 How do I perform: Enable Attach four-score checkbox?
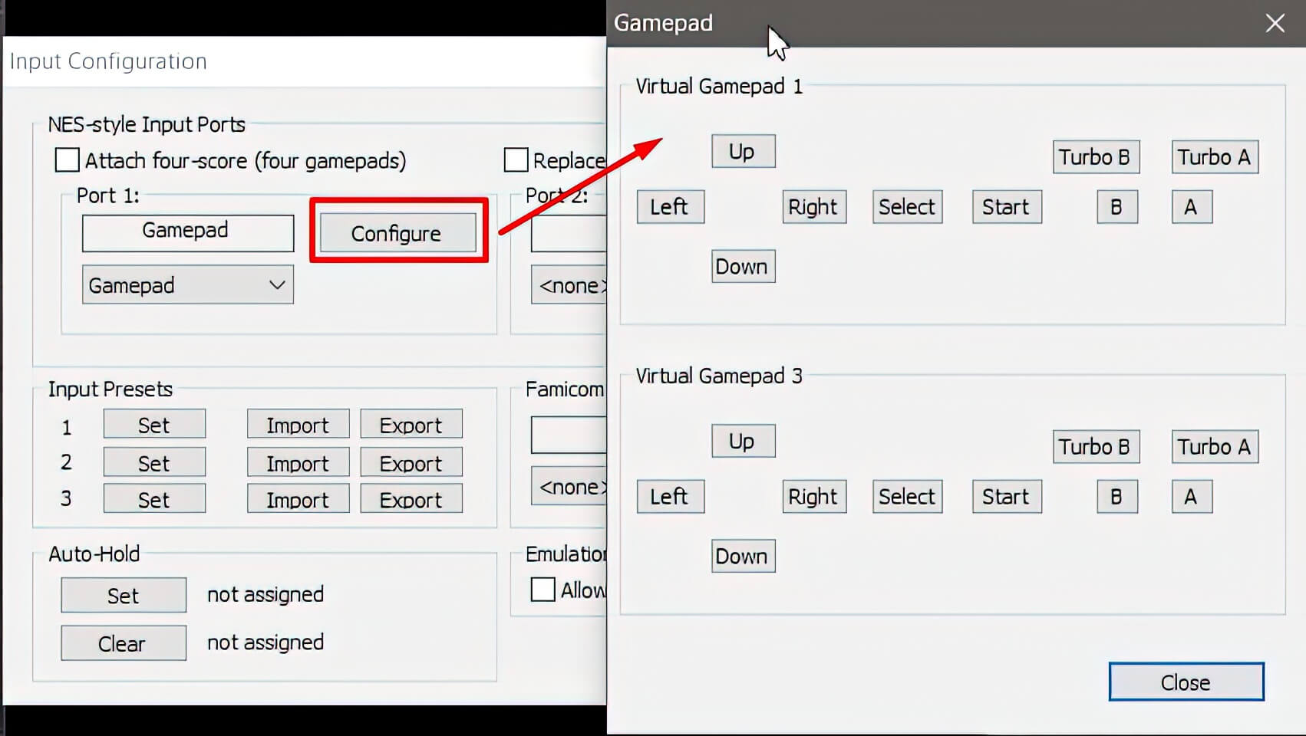pos(68,160)
